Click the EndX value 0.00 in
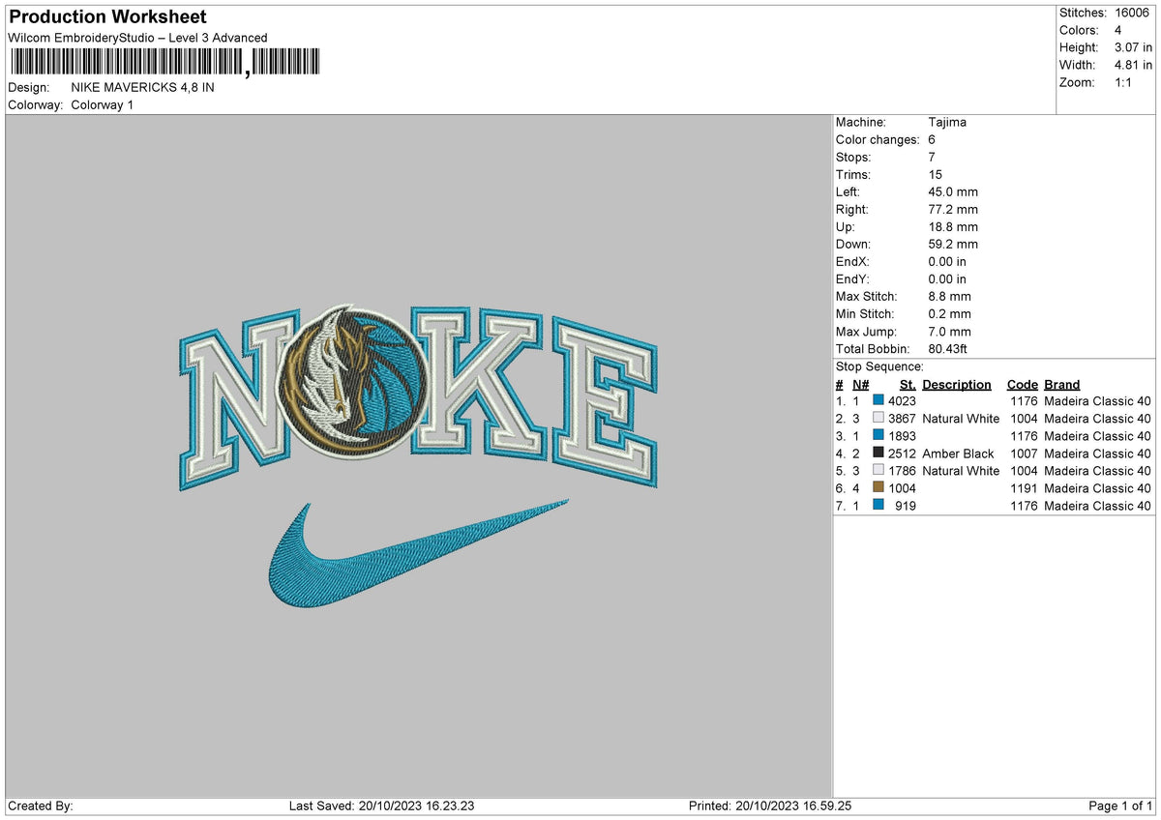Viewport: 1161px width, 820px height. [947, 261]
